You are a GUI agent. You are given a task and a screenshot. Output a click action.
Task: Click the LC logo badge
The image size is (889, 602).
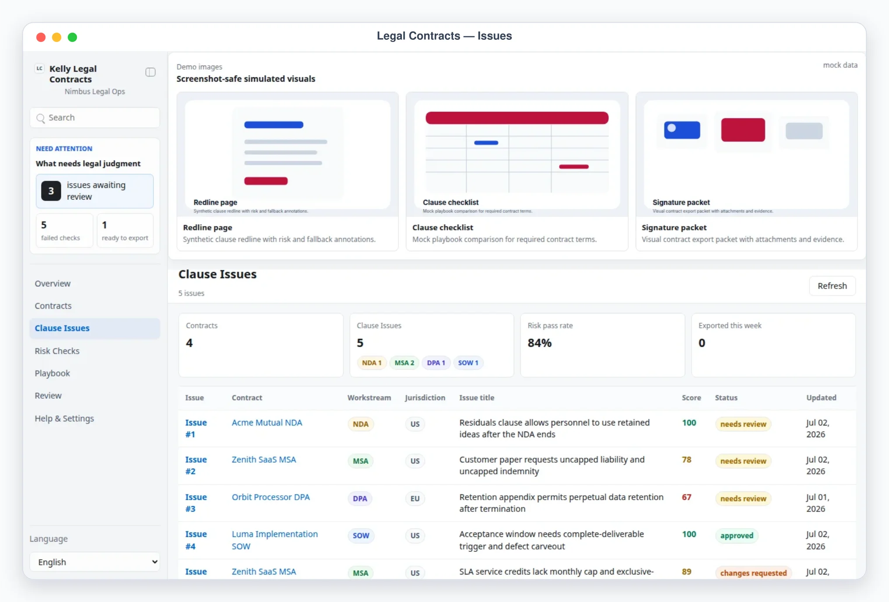point(40,69)
